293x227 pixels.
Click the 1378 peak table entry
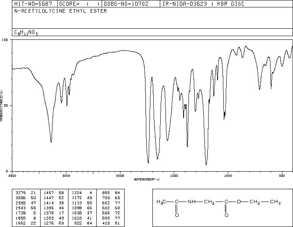[x=49, y=213]
